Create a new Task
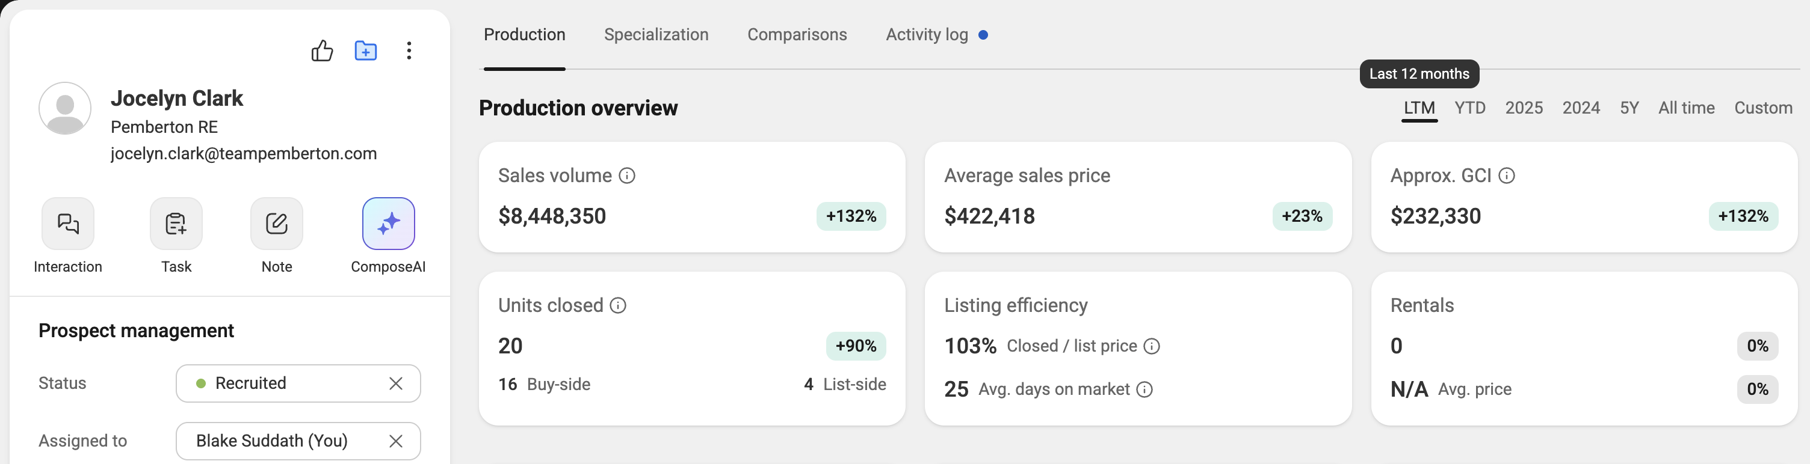This screenshot has width=1810, height=464. pyautogui.click(x=176, y=223)
